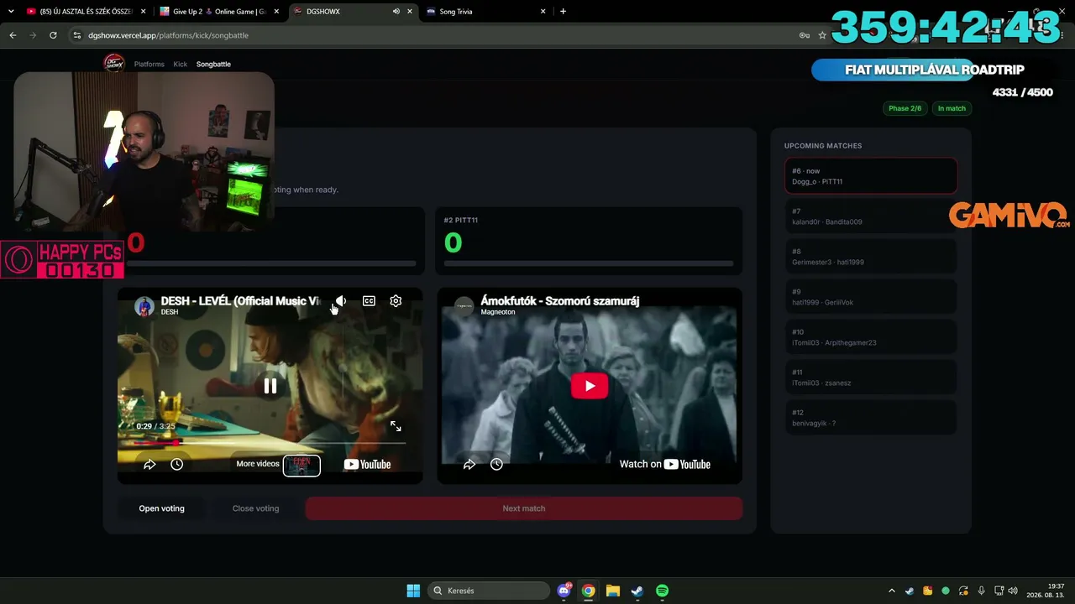The width and height of the screenshot is (1075, 604).
Task: Open Magneoton channel avatar on video
Action: coord(464,305)
